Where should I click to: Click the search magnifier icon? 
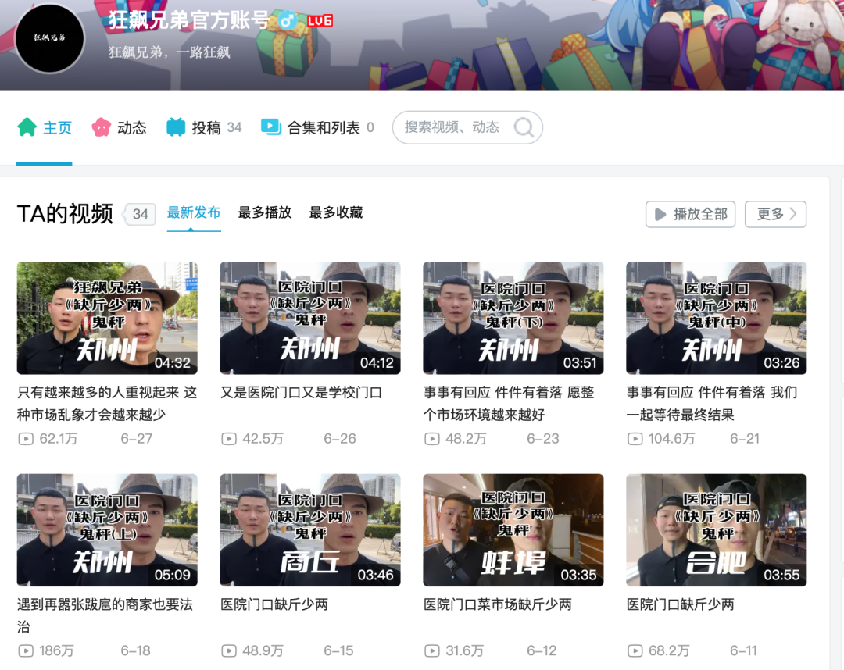point(523,127)
